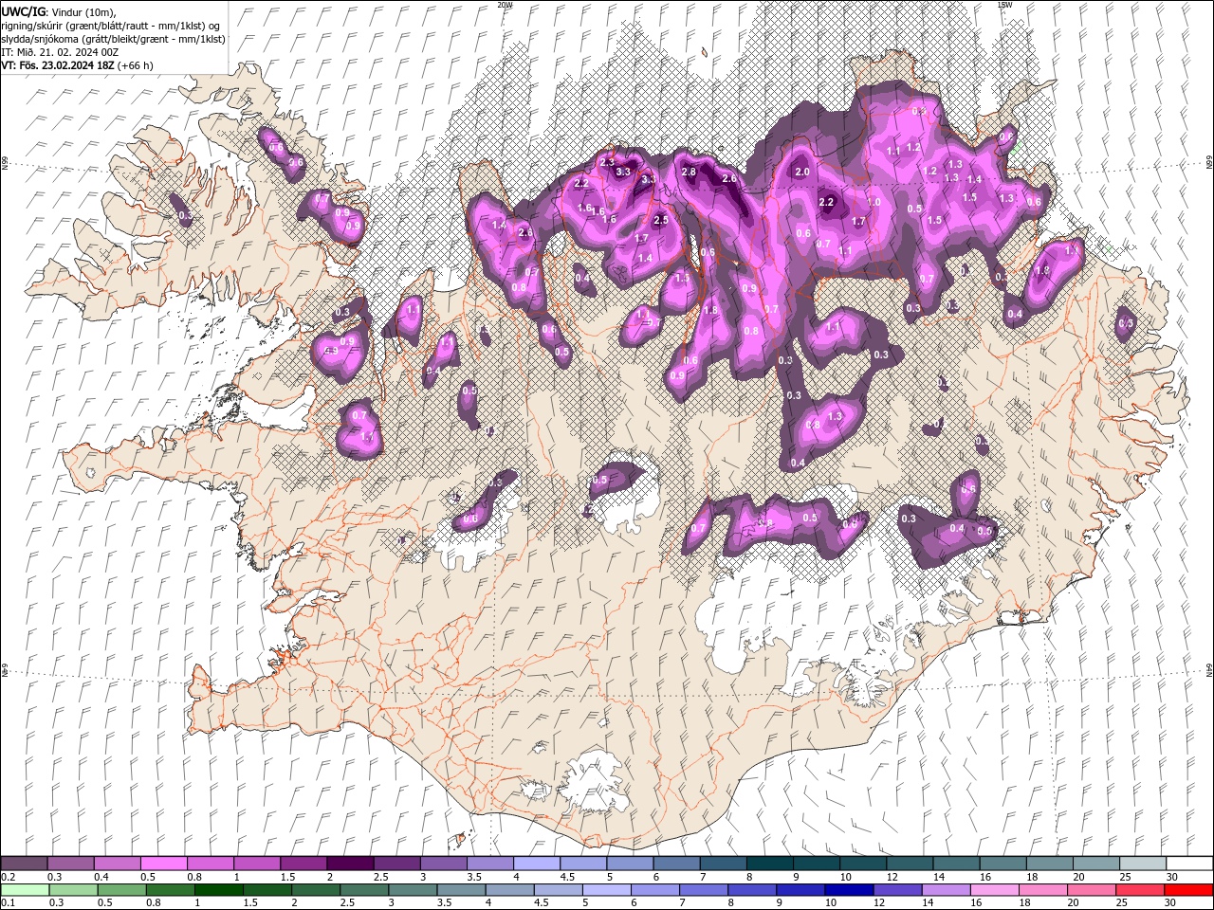Click the green 0.5 swatch in the rain legend
Image resolution: width=1214 pixels, height=910 pixels.
[x=121, y=890]
